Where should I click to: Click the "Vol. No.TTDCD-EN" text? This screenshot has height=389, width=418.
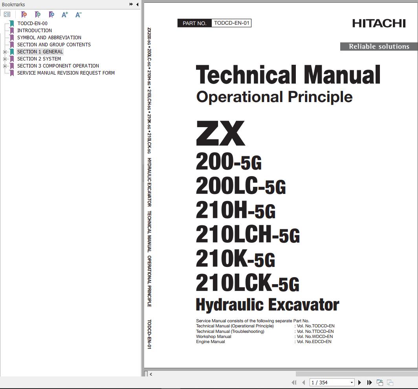pos(315,331)
